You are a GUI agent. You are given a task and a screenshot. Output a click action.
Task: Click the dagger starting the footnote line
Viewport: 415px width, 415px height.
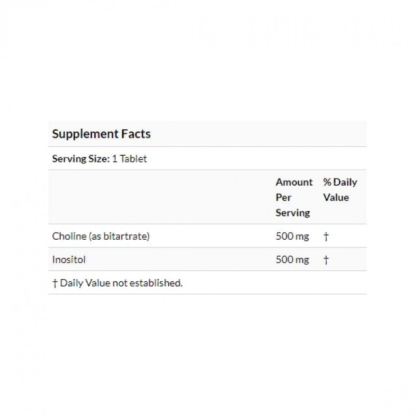click(x=55, y=283)
